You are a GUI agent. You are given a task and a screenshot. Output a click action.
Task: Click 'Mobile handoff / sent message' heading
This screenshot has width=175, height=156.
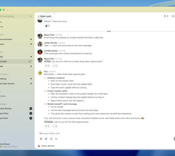coord(62,104)
